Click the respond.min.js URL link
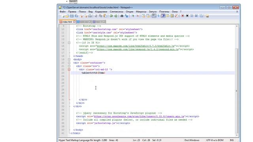 [x=138, y=49]
